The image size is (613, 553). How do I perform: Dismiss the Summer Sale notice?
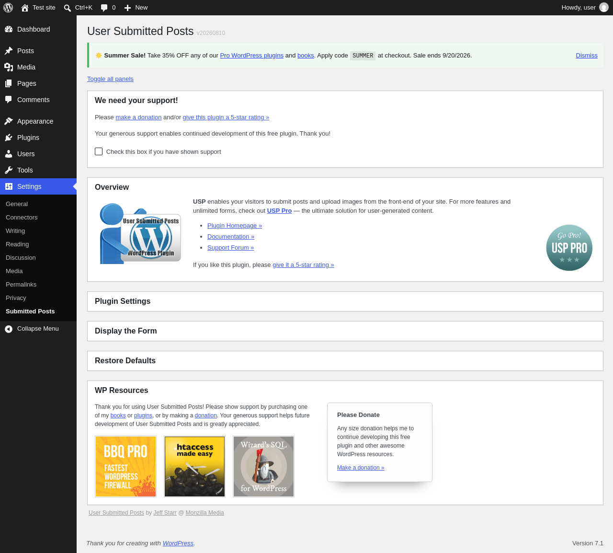tap(587, 56)
